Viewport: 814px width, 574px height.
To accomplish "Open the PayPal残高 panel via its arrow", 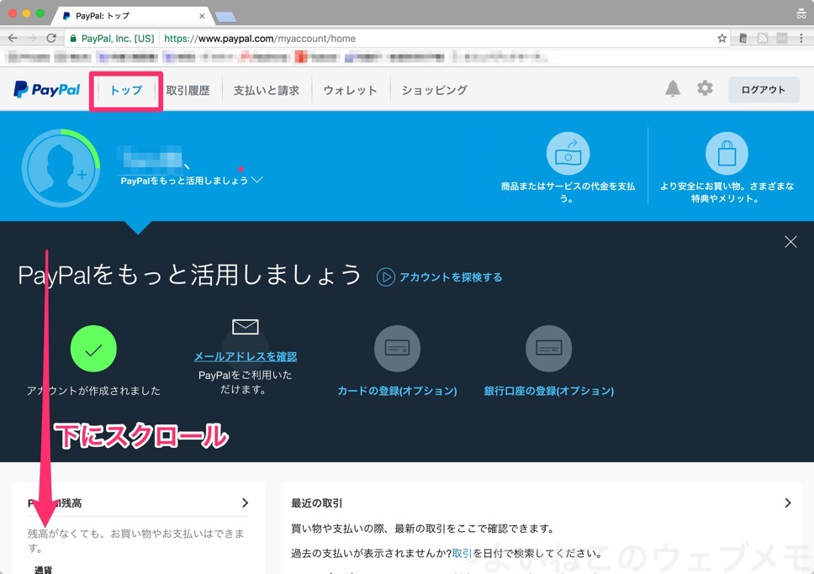I will tap(244, 503).
